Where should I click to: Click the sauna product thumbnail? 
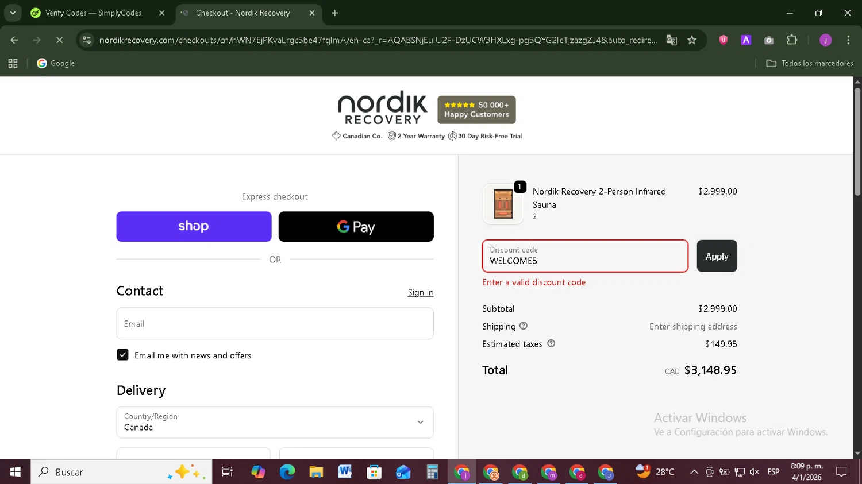503,204
